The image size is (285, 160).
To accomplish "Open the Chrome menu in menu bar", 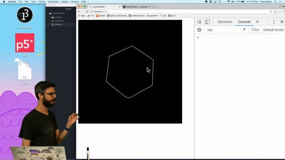I will tap(12, 2).
